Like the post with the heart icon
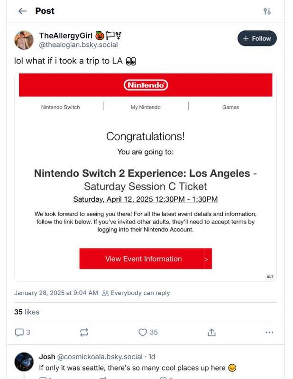The width and height of the screenshot is (293, 379). [x=143, y=332]
